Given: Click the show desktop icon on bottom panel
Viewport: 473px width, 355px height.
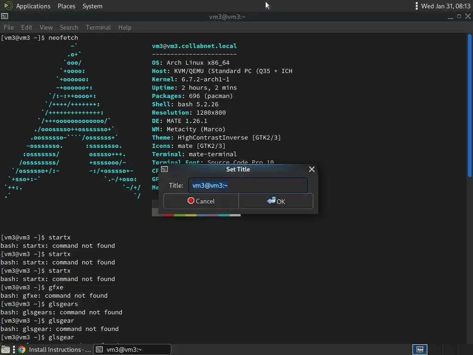Looking at the screenshot, I should click(6, 349).
